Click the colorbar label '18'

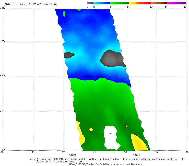pyautogui.click(x=110, y=7)
